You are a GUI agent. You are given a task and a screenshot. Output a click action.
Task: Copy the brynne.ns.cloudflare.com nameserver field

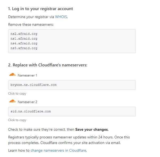coord(72,85)
